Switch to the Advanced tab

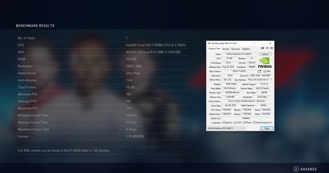point(235,49)
